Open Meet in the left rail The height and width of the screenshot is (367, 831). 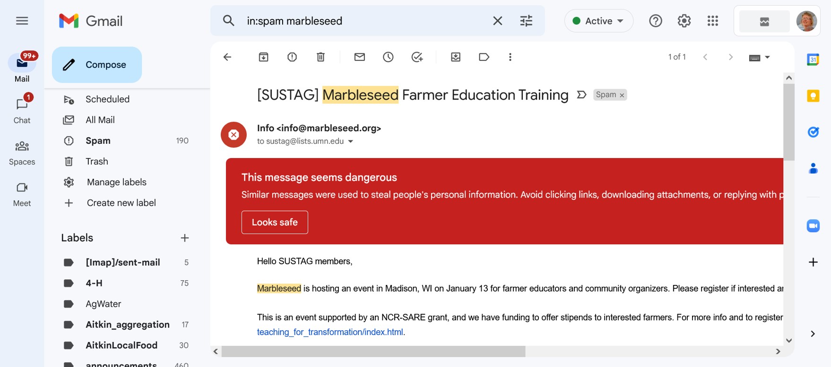point(22,194)
